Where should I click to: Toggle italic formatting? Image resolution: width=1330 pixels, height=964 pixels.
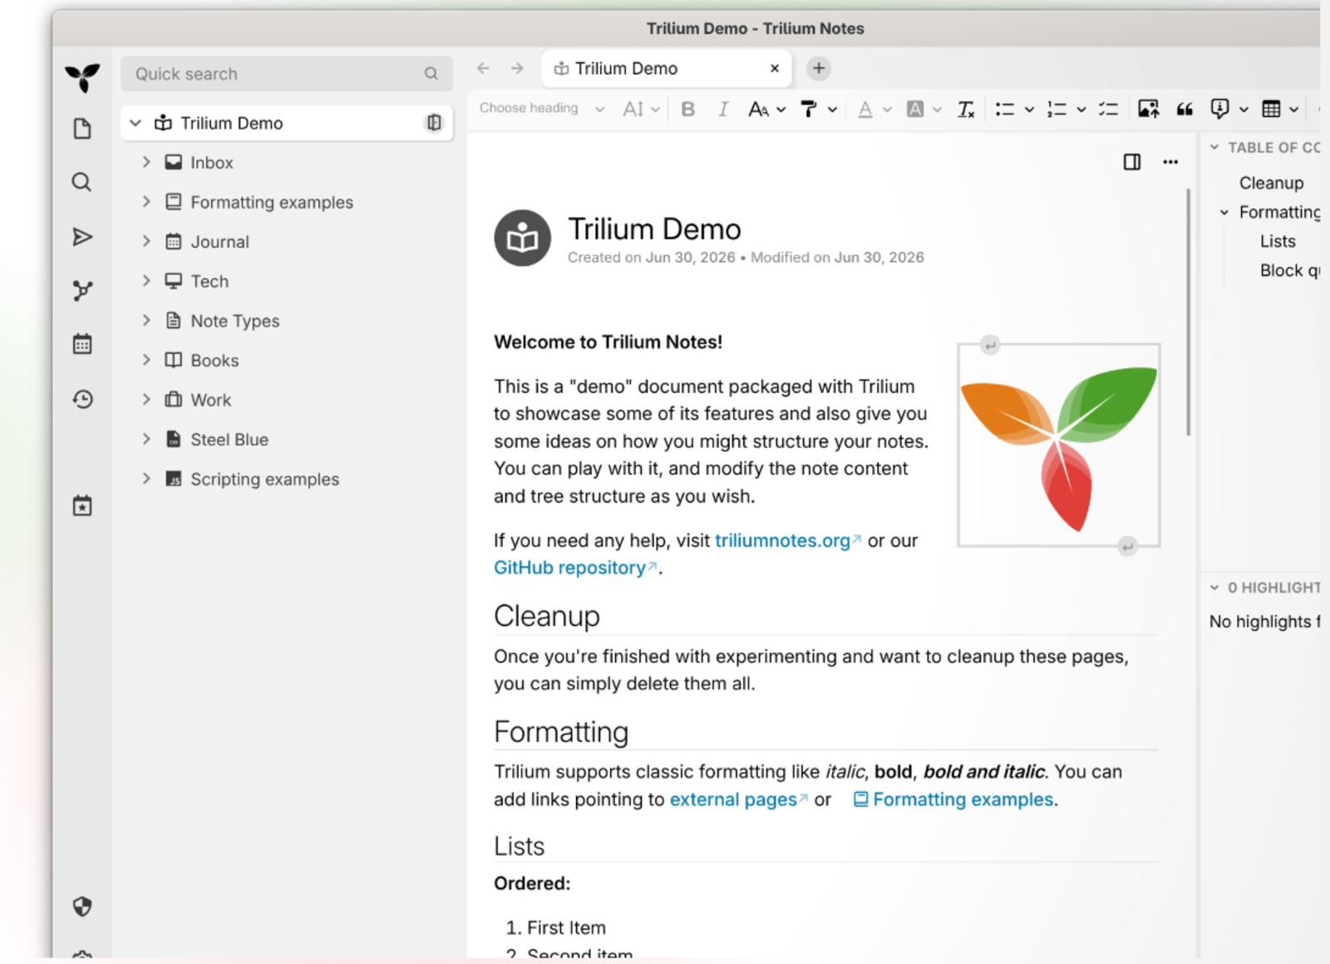pyautogui.click(x=723, y=109)
